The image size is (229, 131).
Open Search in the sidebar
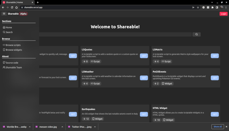(9, 32)
